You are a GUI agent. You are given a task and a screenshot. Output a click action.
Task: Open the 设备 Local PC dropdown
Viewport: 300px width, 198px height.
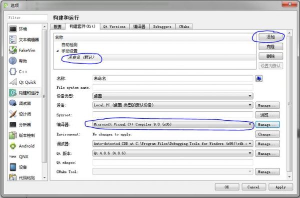[173, 105]
